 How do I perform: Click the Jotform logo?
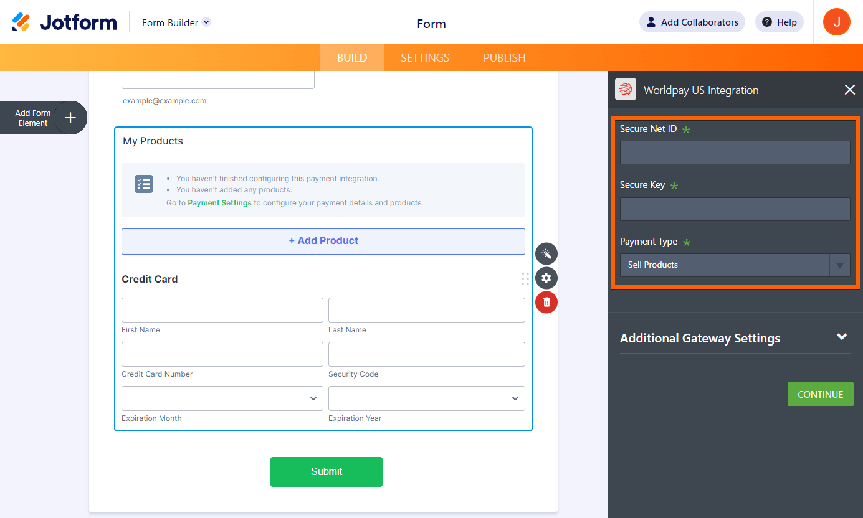65,22
